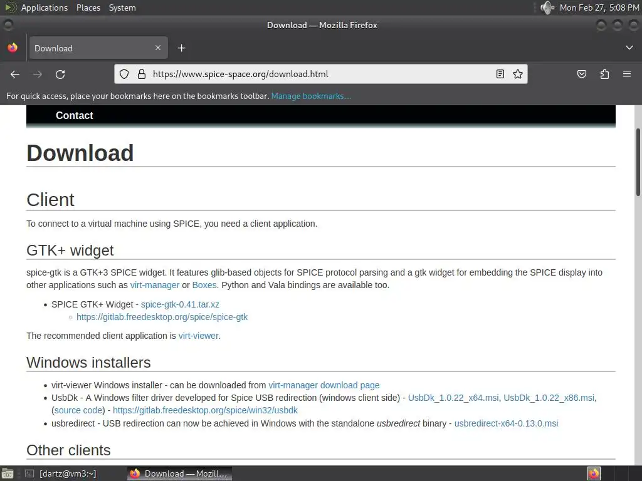Screen dimensions: 642x481
Task: Open the Firefox hamburger application menu
Action: [627, 74]
